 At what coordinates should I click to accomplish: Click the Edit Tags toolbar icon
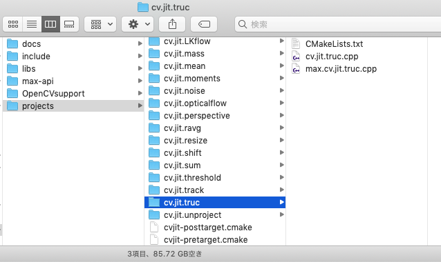tap(204, 24)
